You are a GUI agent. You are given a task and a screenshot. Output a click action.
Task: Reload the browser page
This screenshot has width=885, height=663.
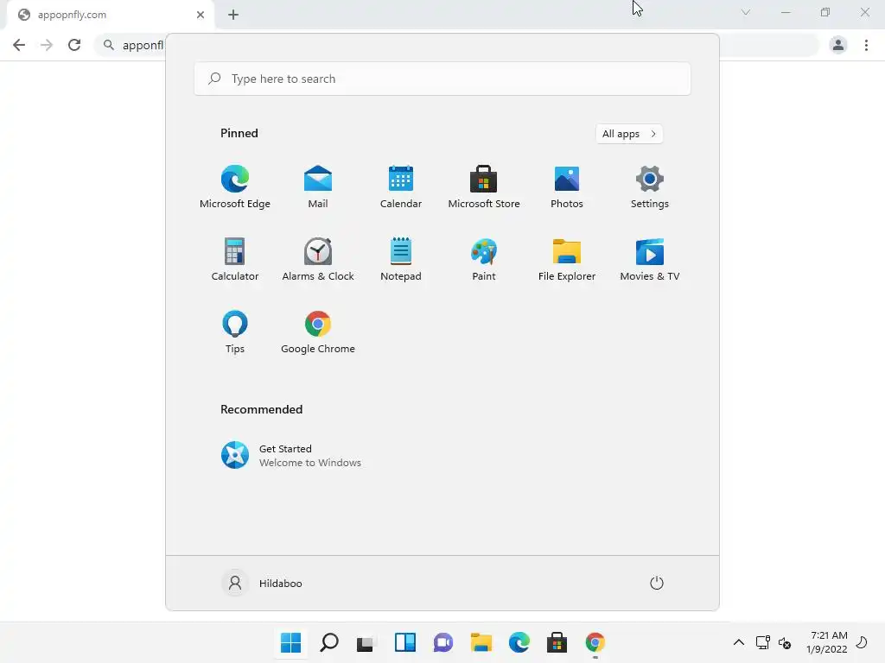(74, 45)
